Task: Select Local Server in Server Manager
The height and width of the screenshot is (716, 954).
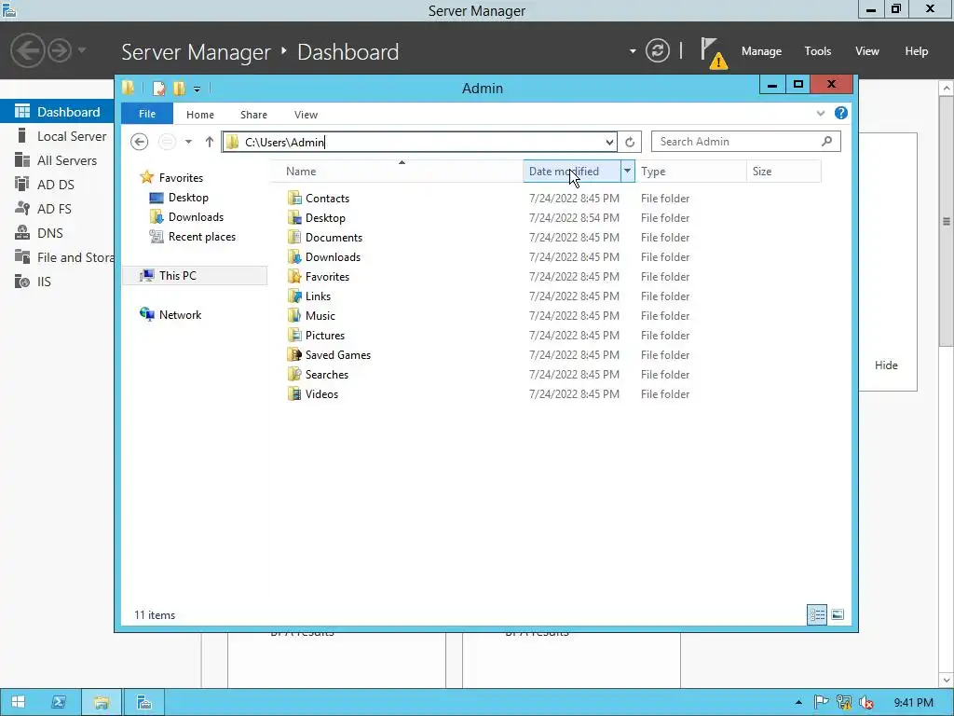Action: pyautogui.click(x=57, y=136)
